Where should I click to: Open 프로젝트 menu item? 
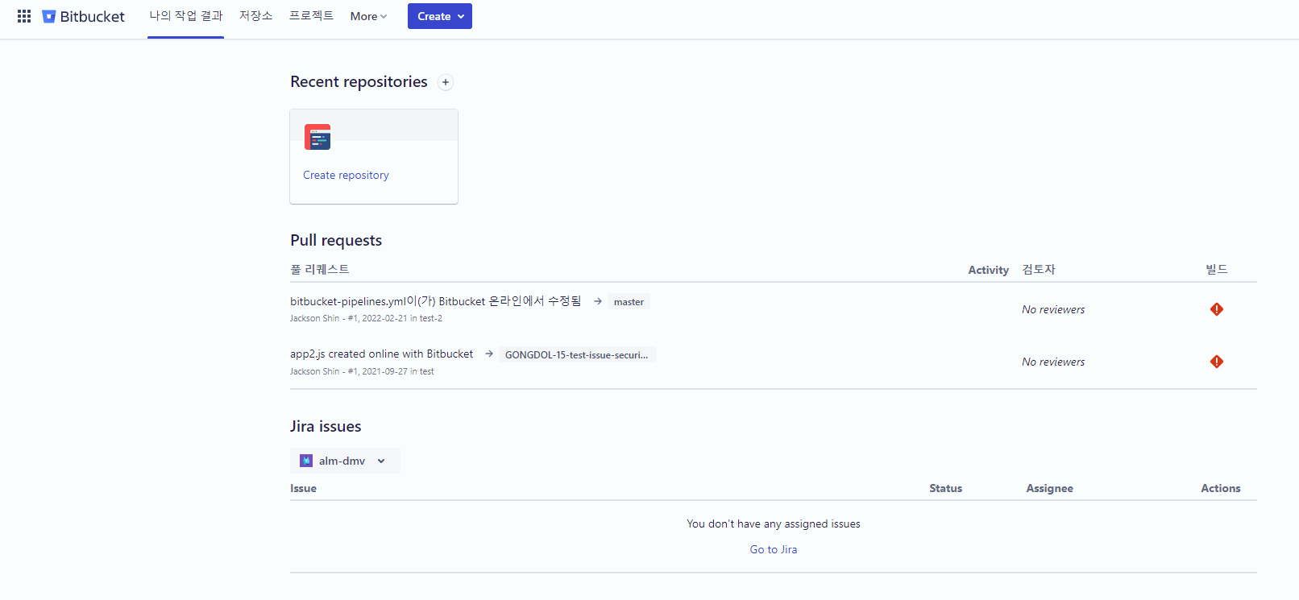[x=311, y=16]
